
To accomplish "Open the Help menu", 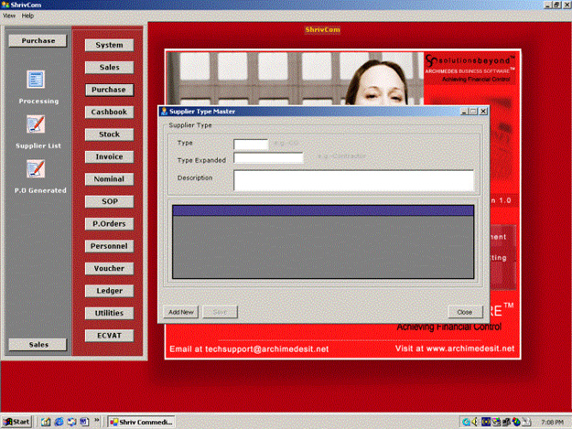I will click(27, 16).
